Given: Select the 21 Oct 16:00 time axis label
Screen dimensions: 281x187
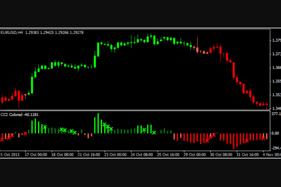Looking at the screenshot, I should (89, 155).
